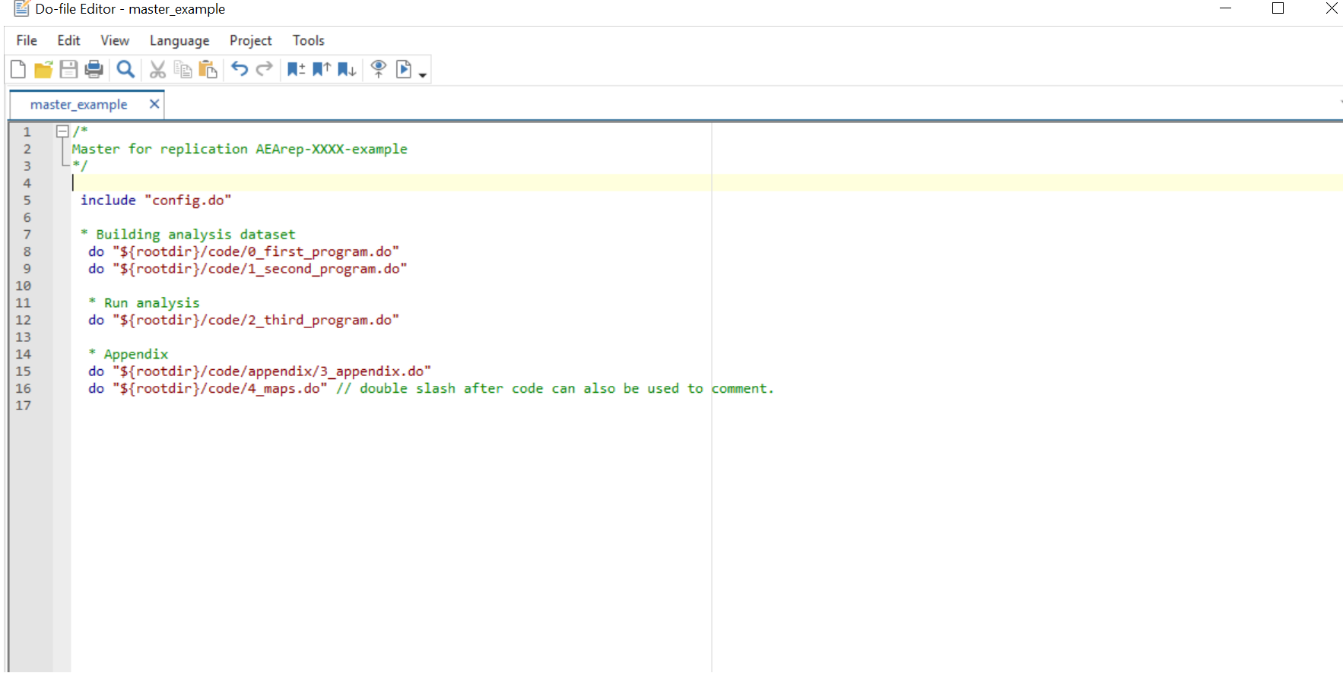Open the Language menu

(x=179, y=40)
